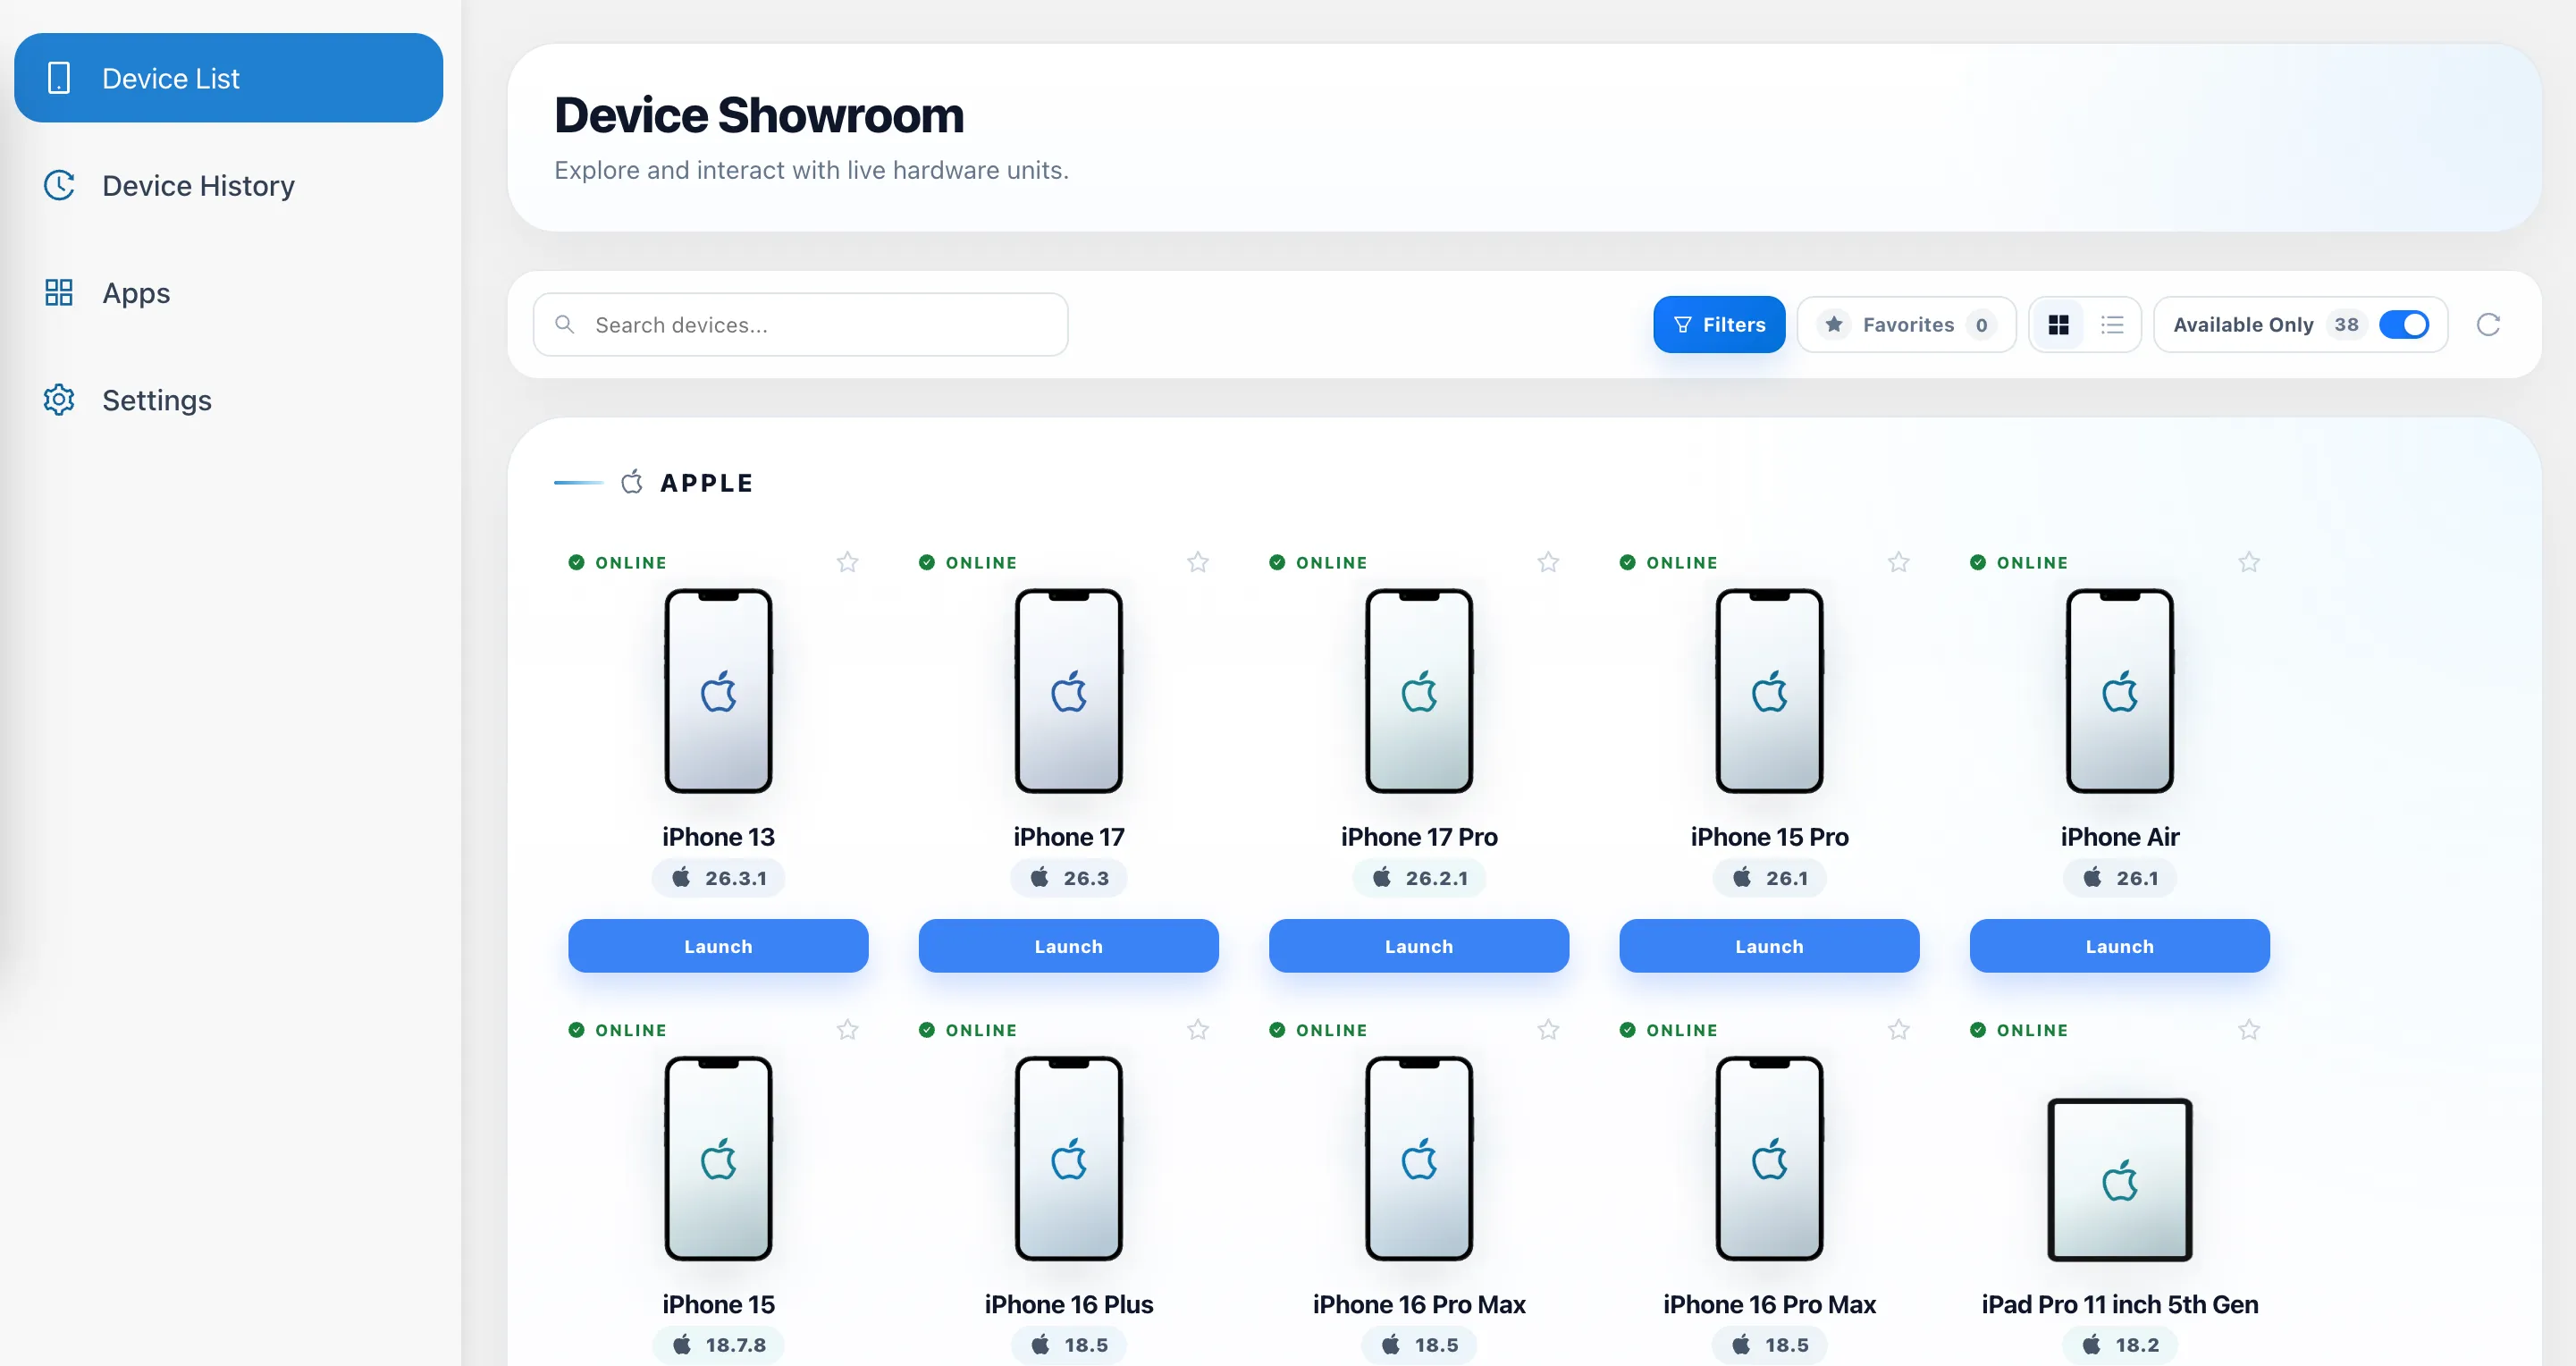The width and height of the screenshot is (2576, 1366).
Task: Click the ONLINE status on iPhone 15
Action: click(618, 1030)
